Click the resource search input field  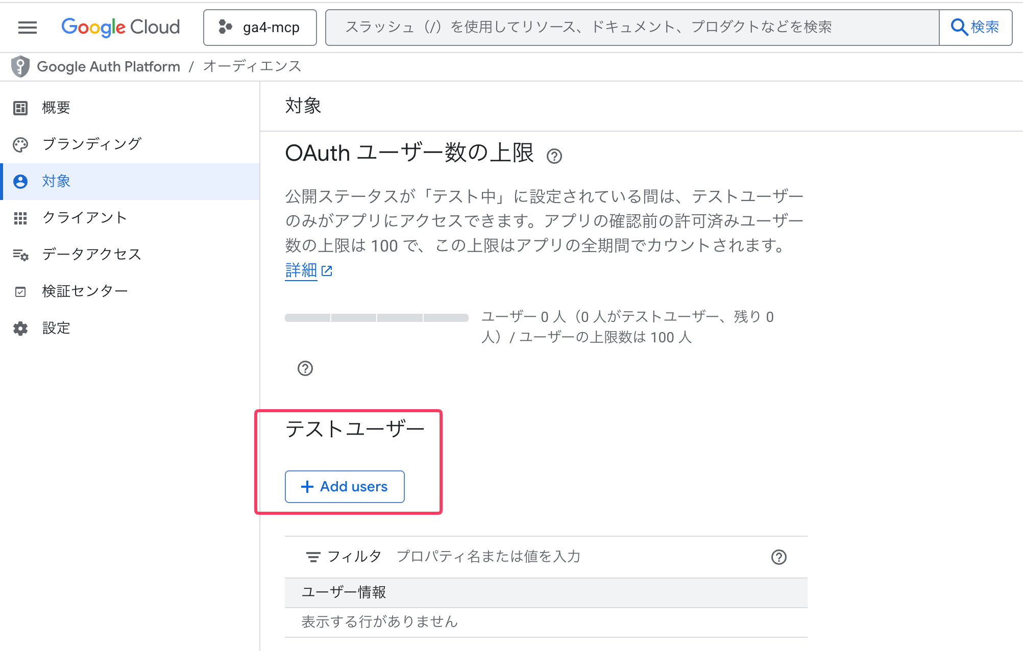click(613, 28)
